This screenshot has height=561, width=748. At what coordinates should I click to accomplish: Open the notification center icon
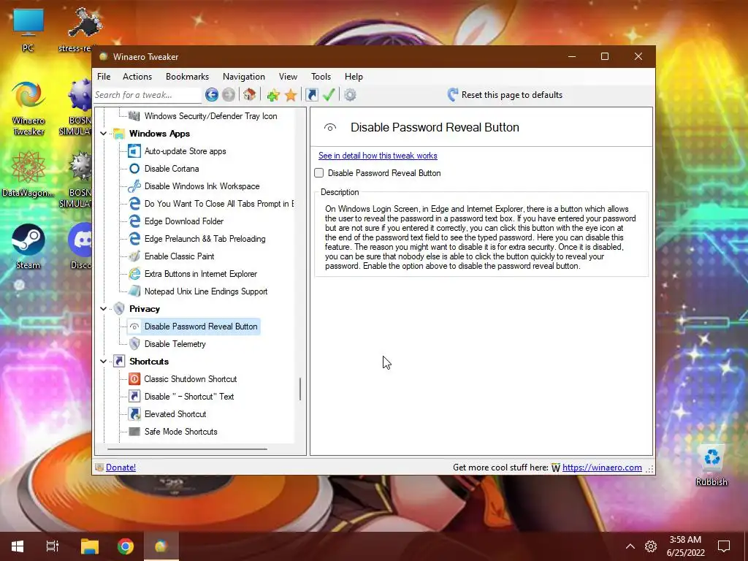coord(724,546)
